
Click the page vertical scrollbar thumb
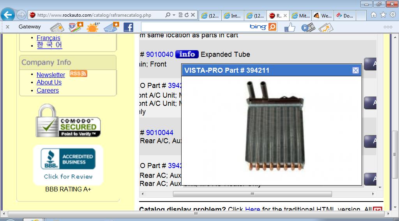click(395, 154)
